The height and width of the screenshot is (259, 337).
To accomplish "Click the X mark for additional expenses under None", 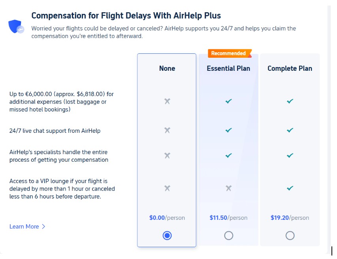I will (x=167, y=101).
